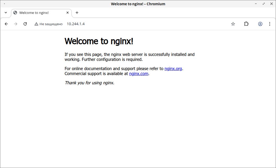This screenshot has height=168, width=276.
Task: Close the 'Welcome to nginx!' tab
Action: (x=68, y=13)
